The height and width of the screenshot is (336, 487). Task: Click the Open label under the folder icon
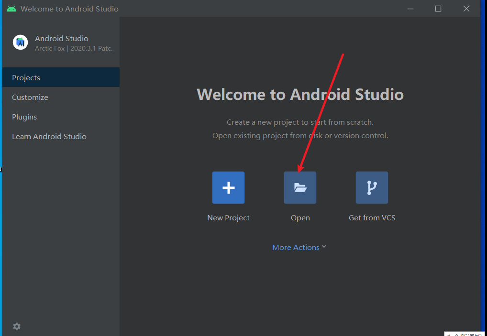tap(300, 218)
